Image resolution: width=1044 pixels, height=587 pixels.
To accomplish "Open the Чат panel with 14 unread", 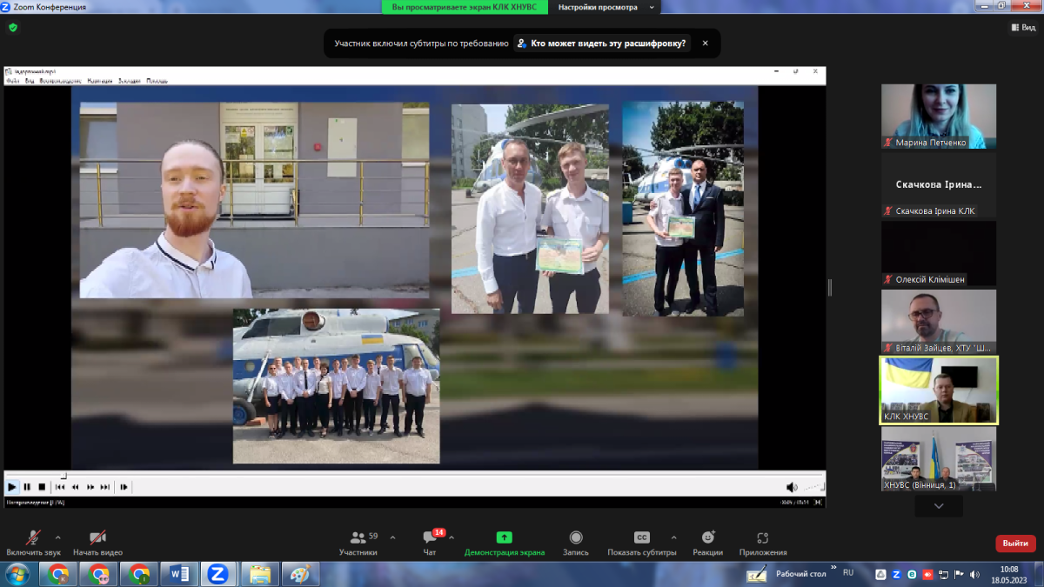I will pos(430,543).
